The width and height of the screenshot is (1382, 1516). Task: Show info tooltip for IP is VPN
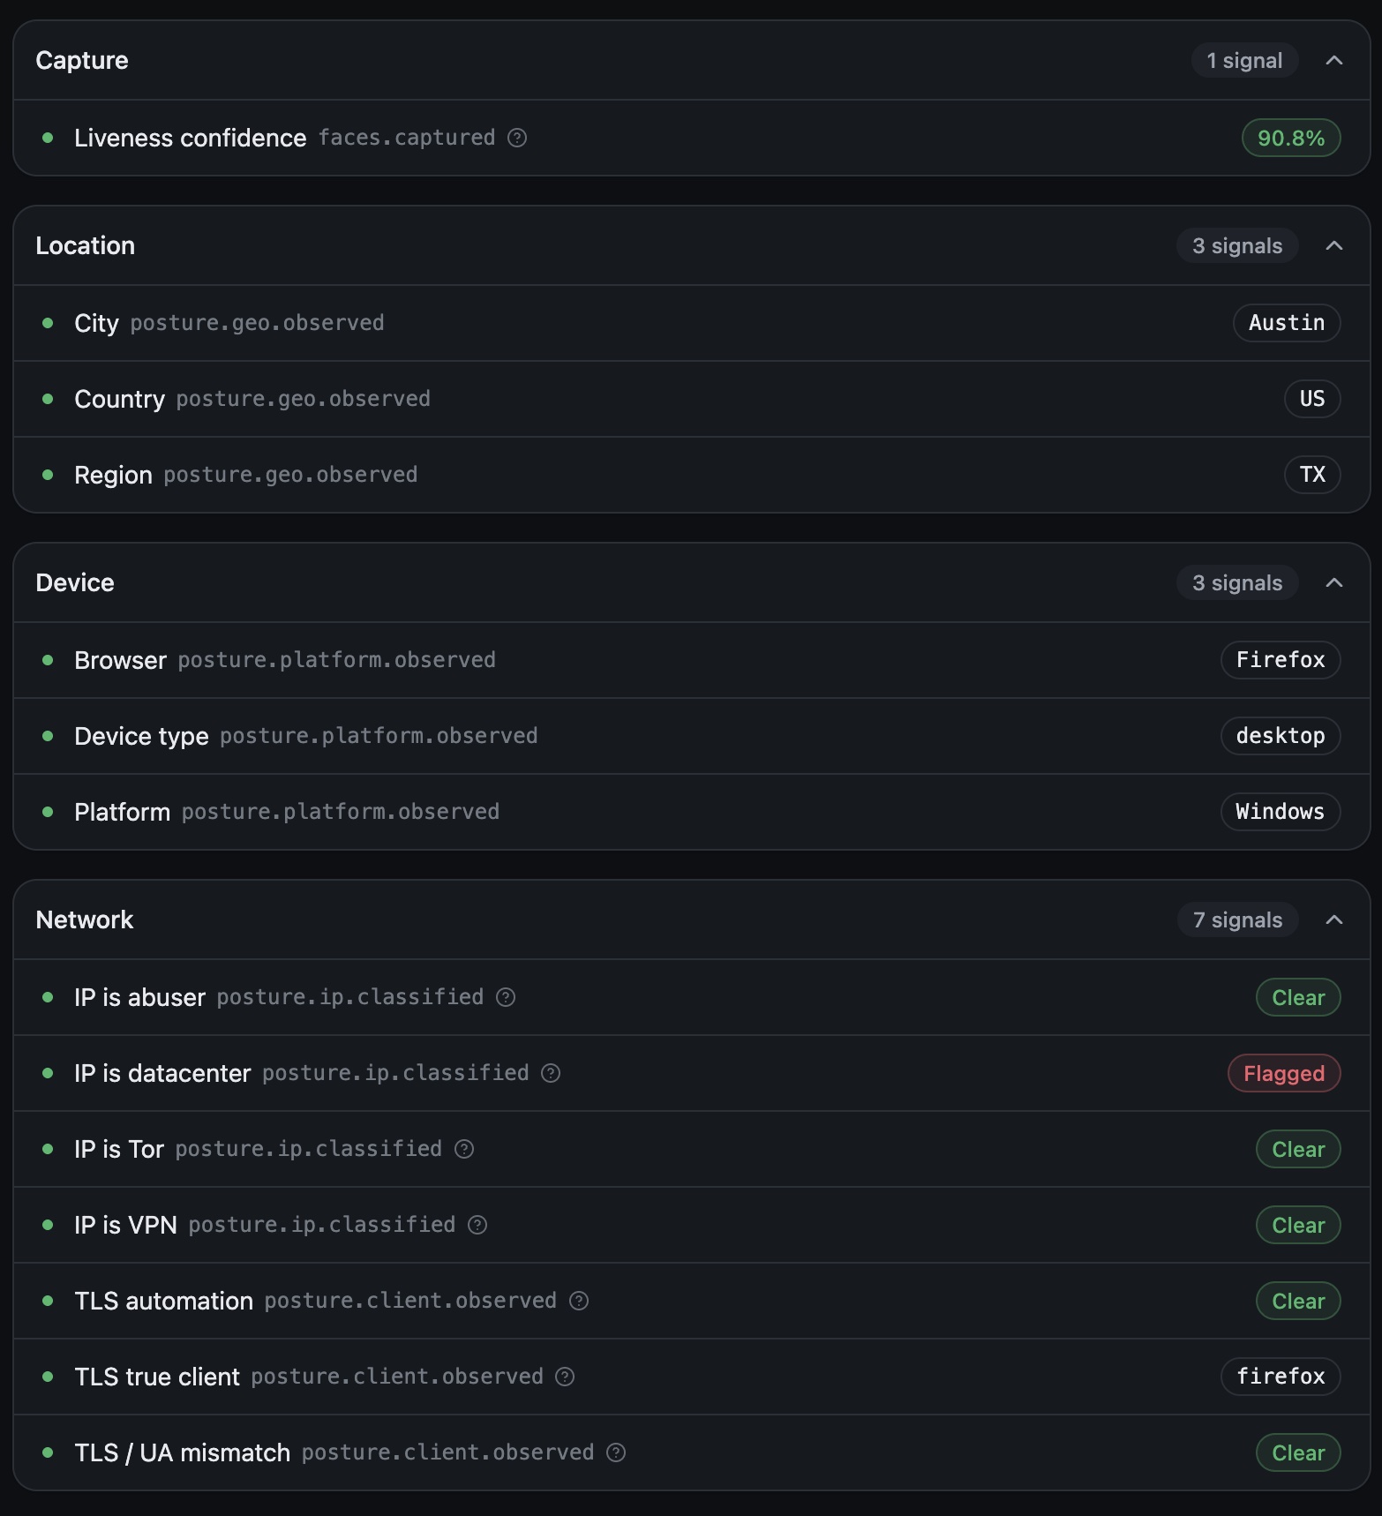[x=477, y=1225]
